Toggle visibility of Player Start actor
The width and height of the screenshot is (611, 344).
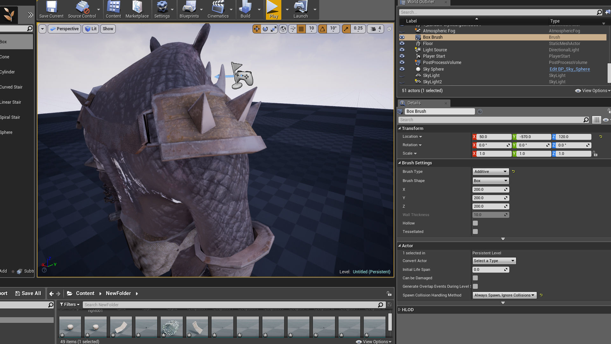[402, 56]
